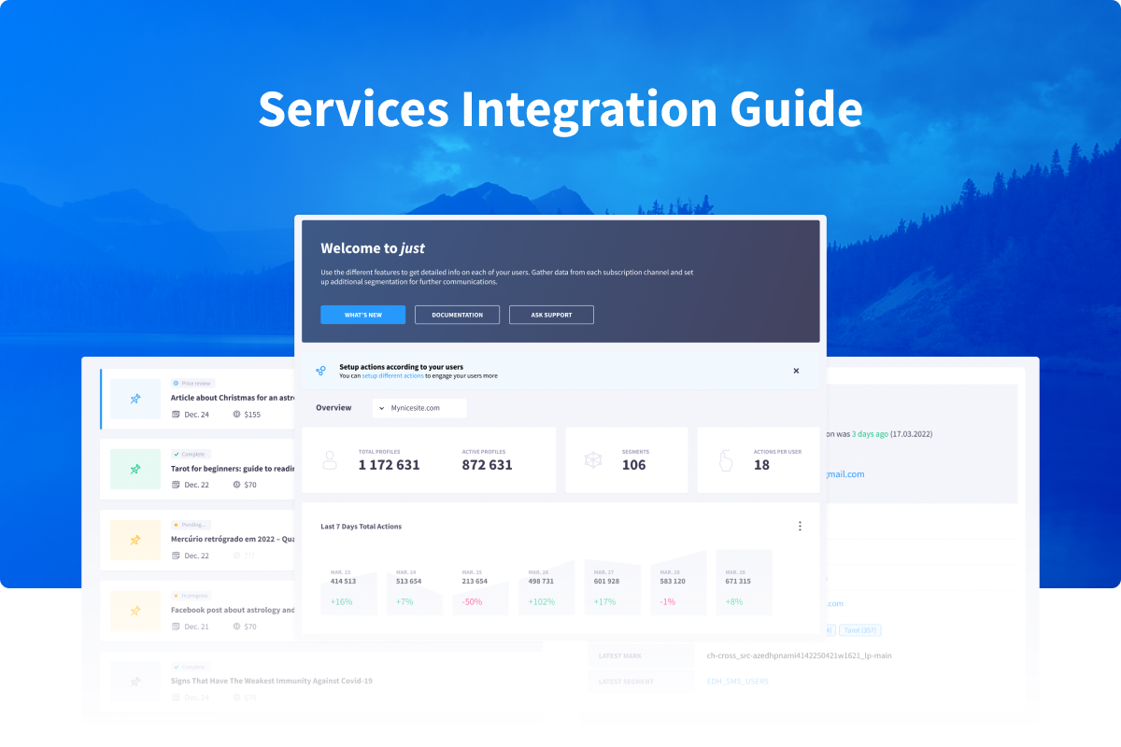Screen dimensions: 1121x747
Task: Click calendar icon on Tarot article row
Action: [x=176, y=485]
